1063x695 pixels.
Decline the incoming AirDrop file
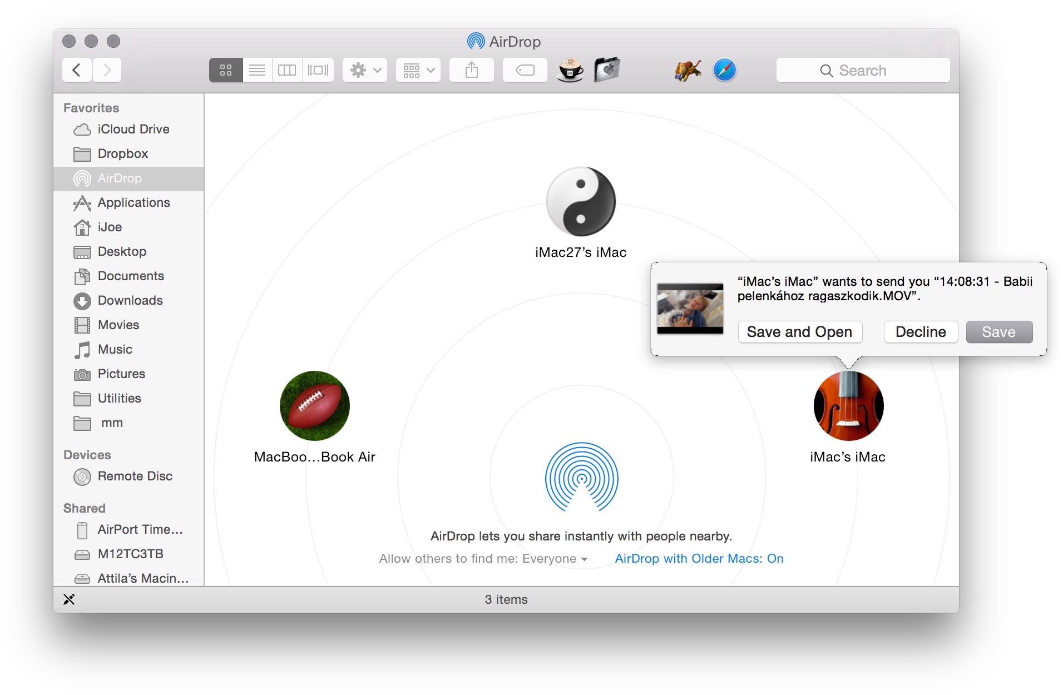(x=921, y=332)
